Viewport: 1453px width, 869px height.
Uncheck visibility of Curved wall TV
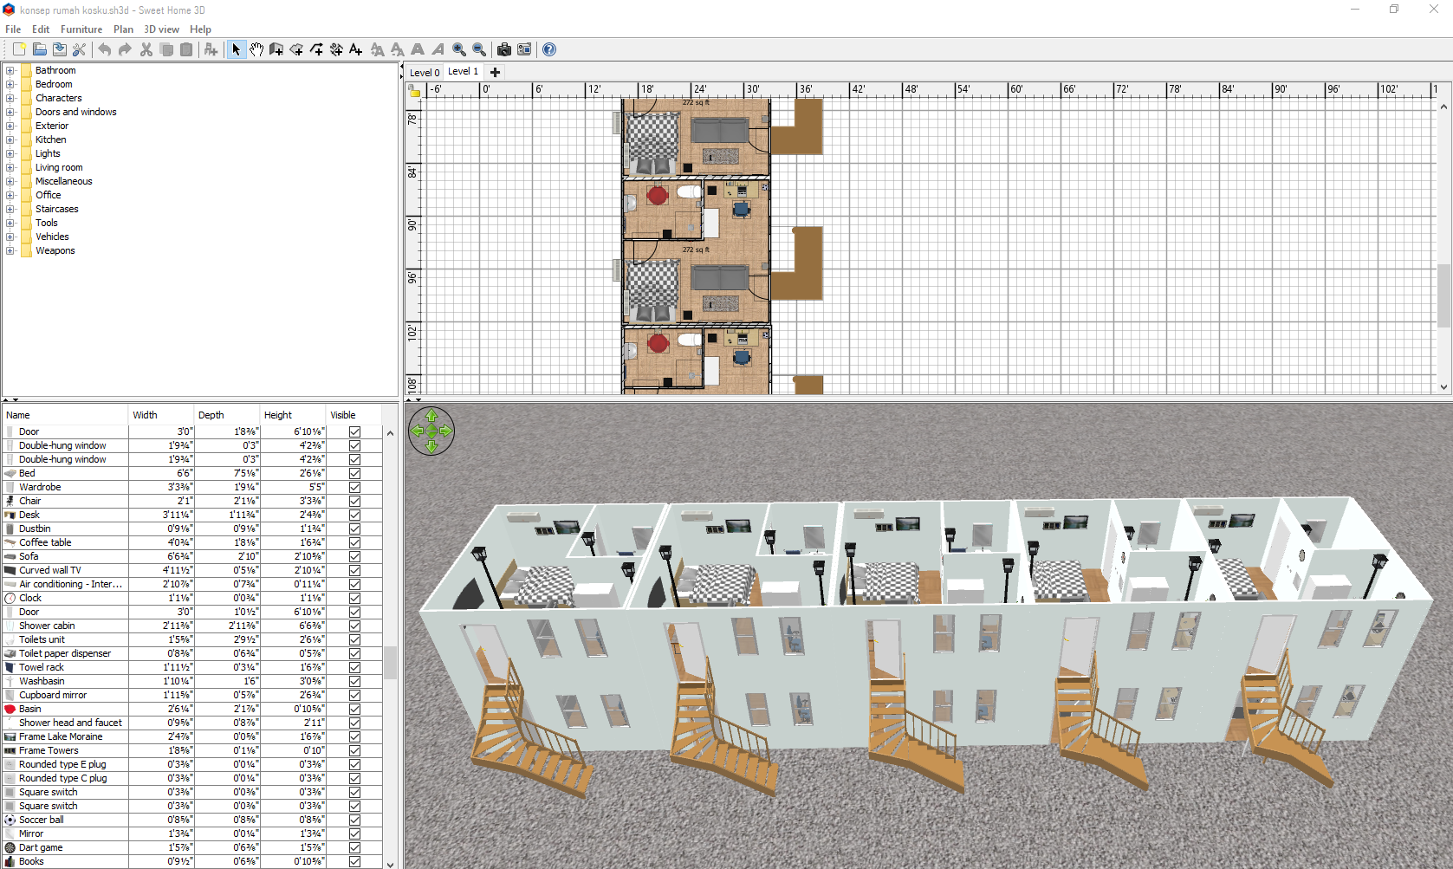354,570
